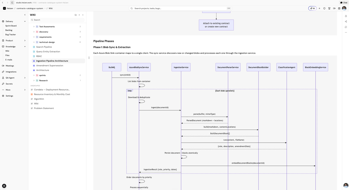Expand the Product section chevron
349x190 pixels.
pos(25,41)
